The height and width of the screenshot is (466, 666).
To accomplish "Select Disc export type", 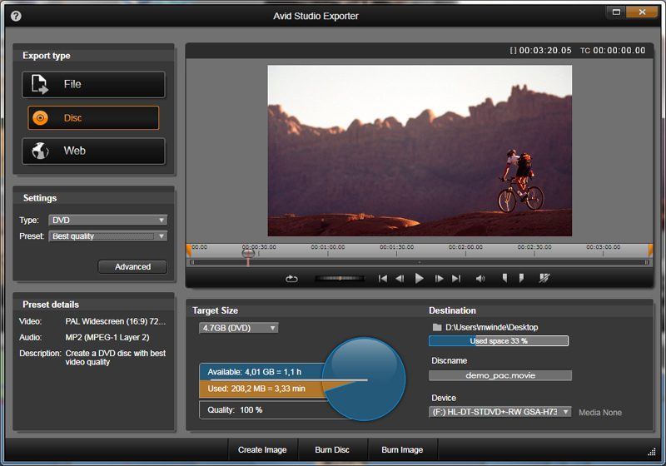I will 93,118.
